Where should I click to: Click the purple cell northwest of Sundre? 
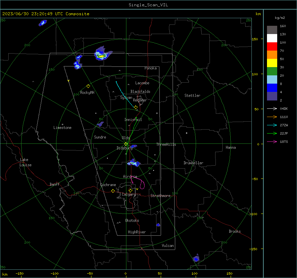click(100, 124)
